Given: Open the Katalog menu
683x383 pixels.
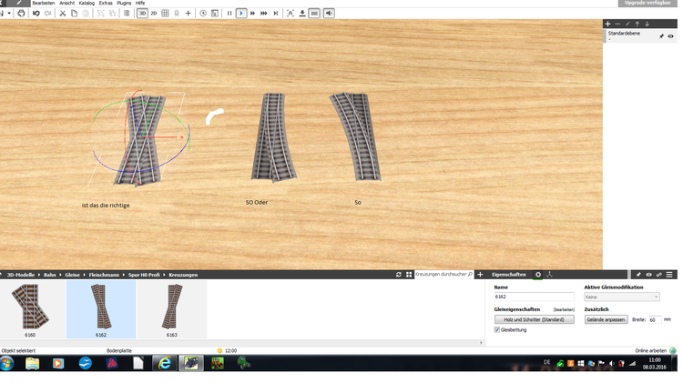Looking at the screenshot, I should (87, 4).
